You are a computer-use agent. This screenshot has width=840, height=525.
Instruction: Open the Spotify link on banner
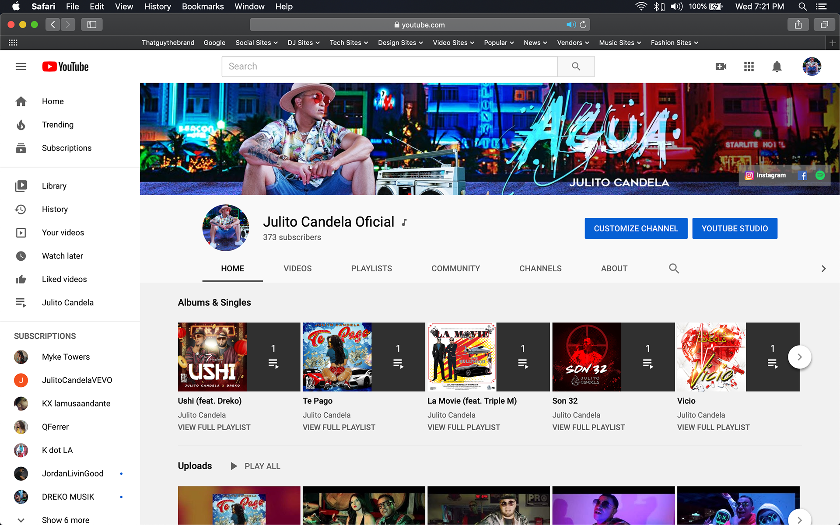[820, 175]
